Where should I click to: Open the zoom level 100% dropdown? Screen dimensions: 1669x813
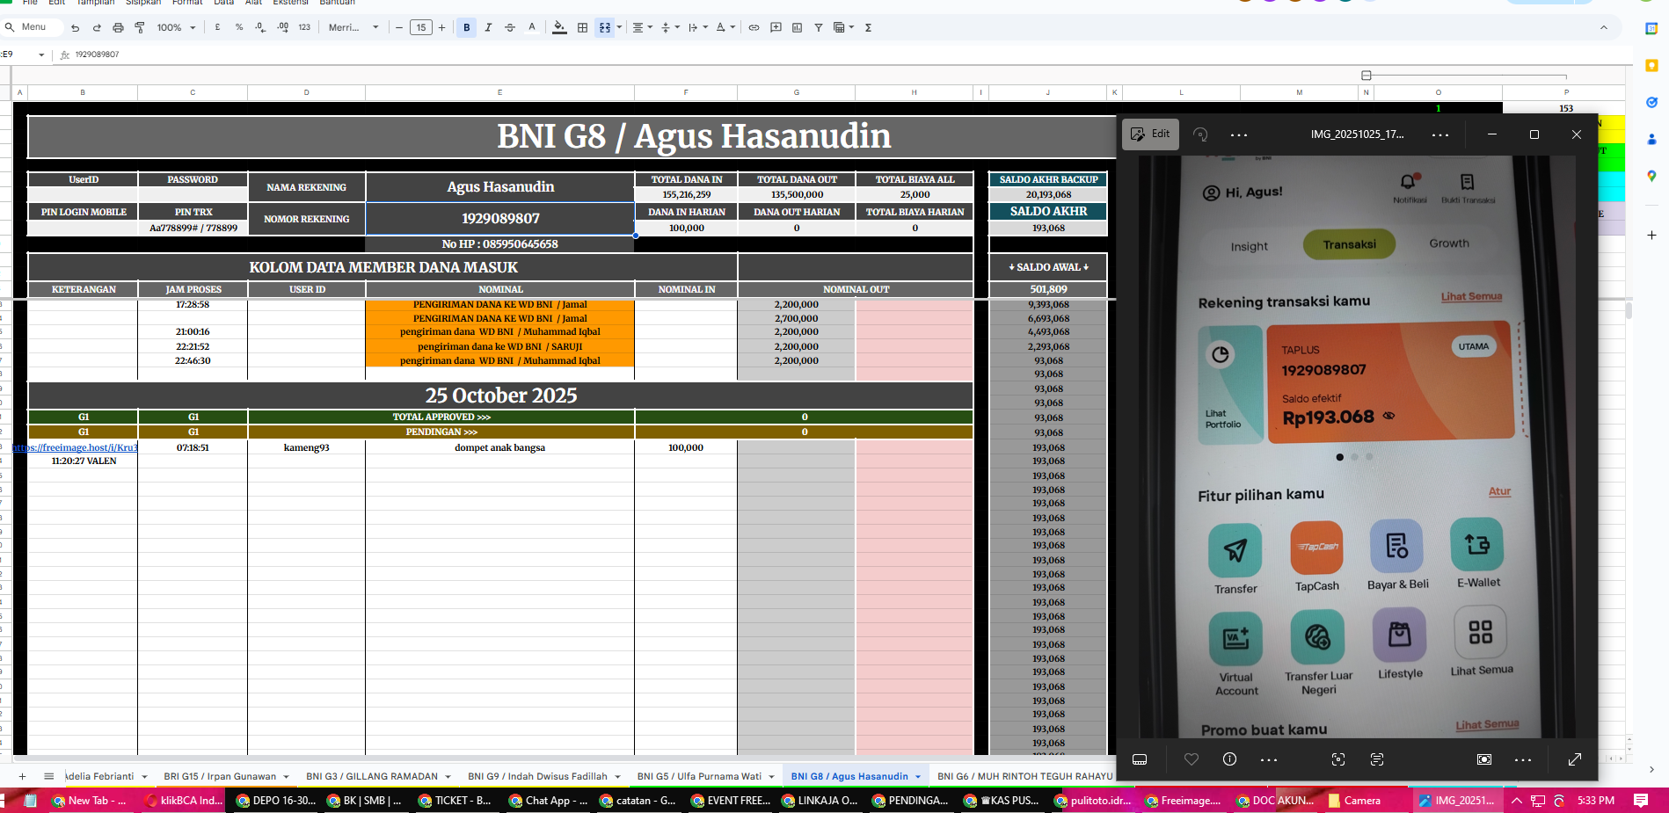[x=176, y=28]
